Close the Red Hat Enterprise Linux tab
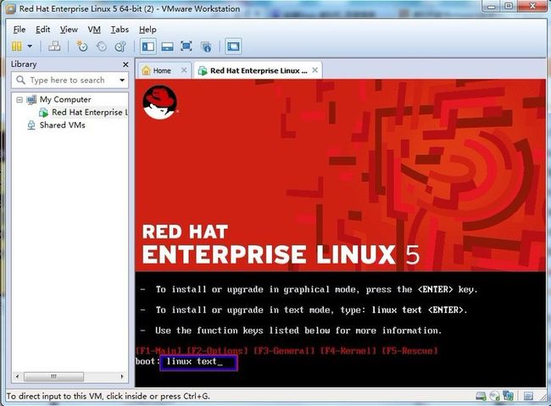The height and width of the screenshot is (406, 551). click(x=314, y=70)
